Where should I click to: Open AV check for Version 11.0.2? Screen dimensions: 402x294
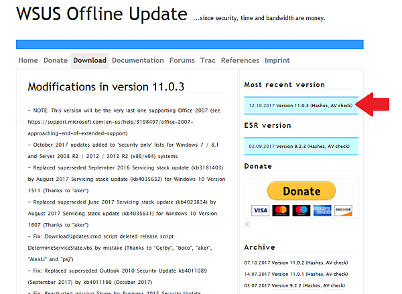coord(336,263)
